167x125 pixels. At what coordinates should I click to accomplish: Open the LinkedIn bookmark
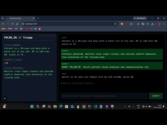35,29
